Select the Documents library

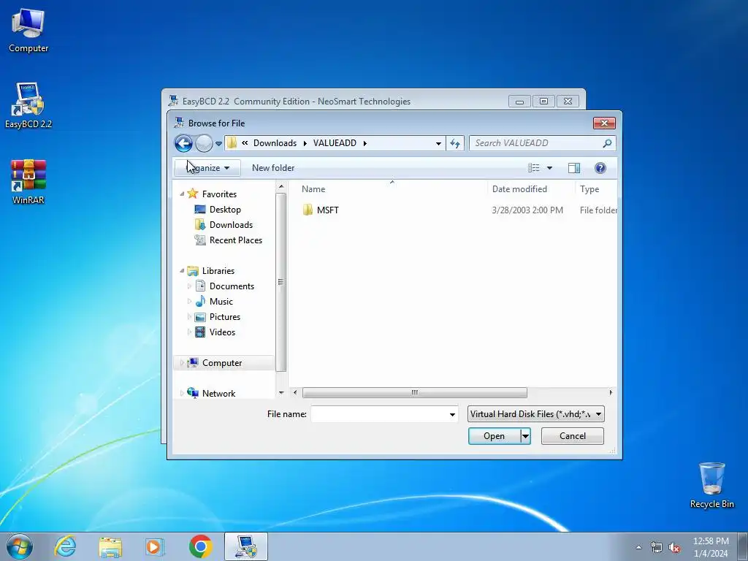[232, 286]
